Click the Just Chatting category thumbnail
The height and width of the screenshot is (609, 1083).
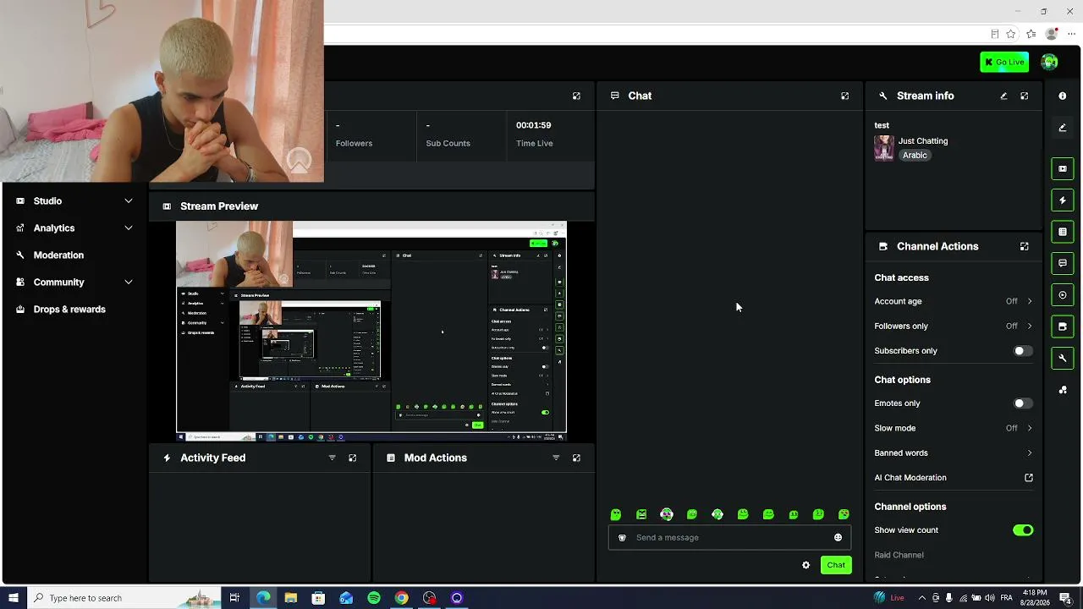[884, 148]
